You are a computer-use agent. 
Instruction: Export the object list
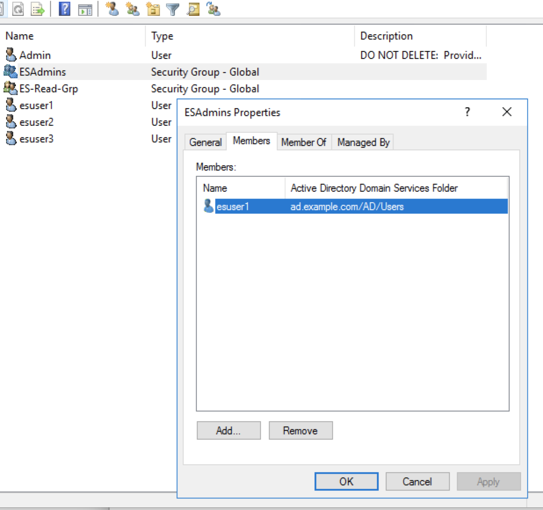pos(37,10)
